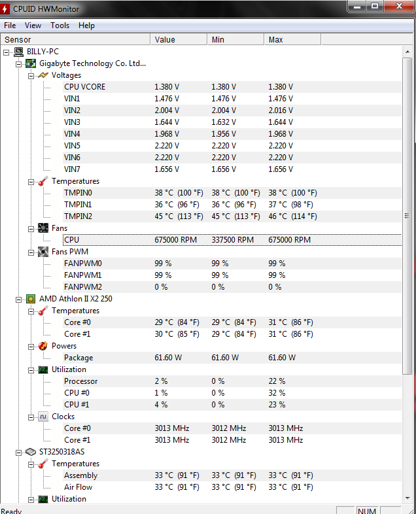Collapse the ST3250318AS drive node

pyautogui.click(x=19, y=453)
